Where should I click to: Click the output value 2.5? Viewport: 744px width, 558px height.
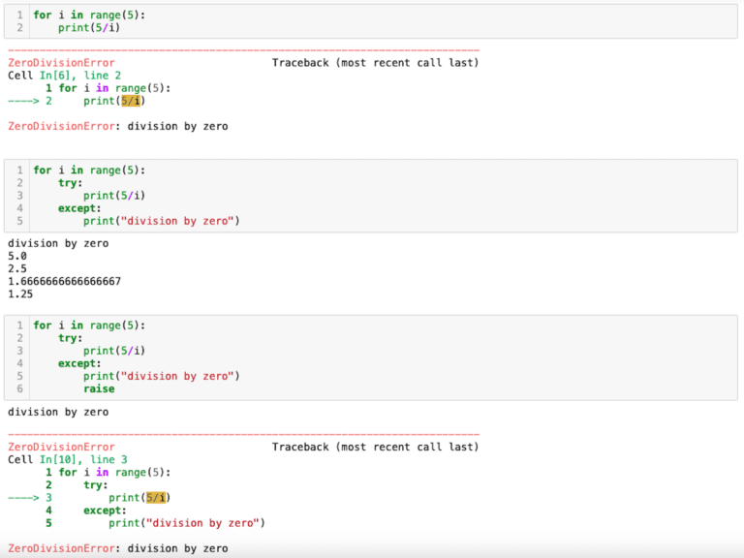tap(17, 268)
